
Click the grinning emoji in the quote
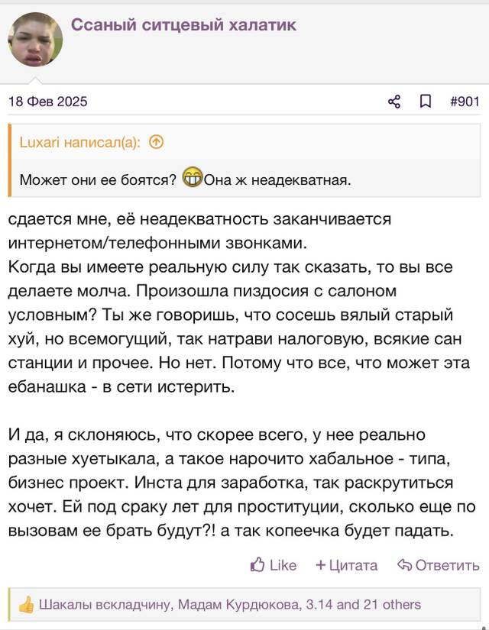pyautogui.click(x=192, y=177)
